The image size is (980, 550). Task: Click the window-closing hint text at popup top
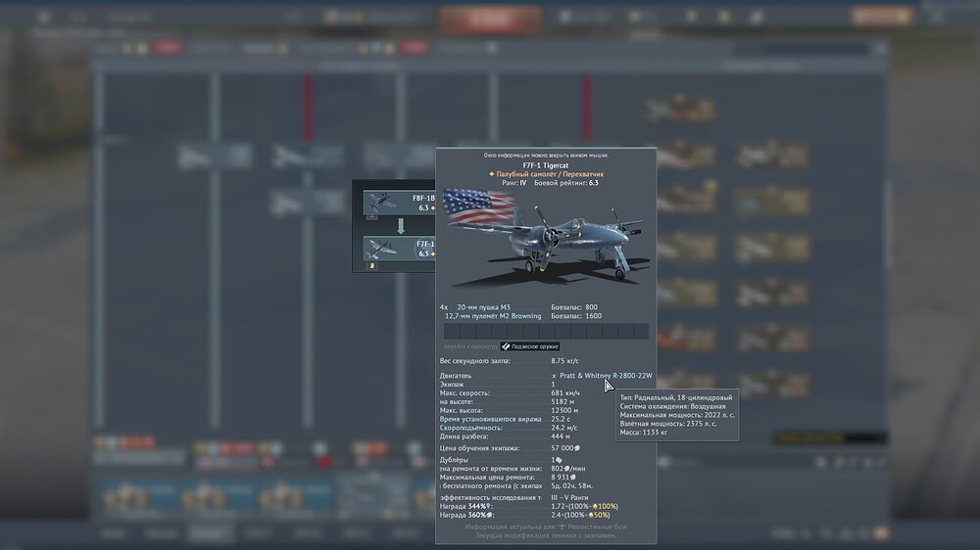click(x=546, y=156)
